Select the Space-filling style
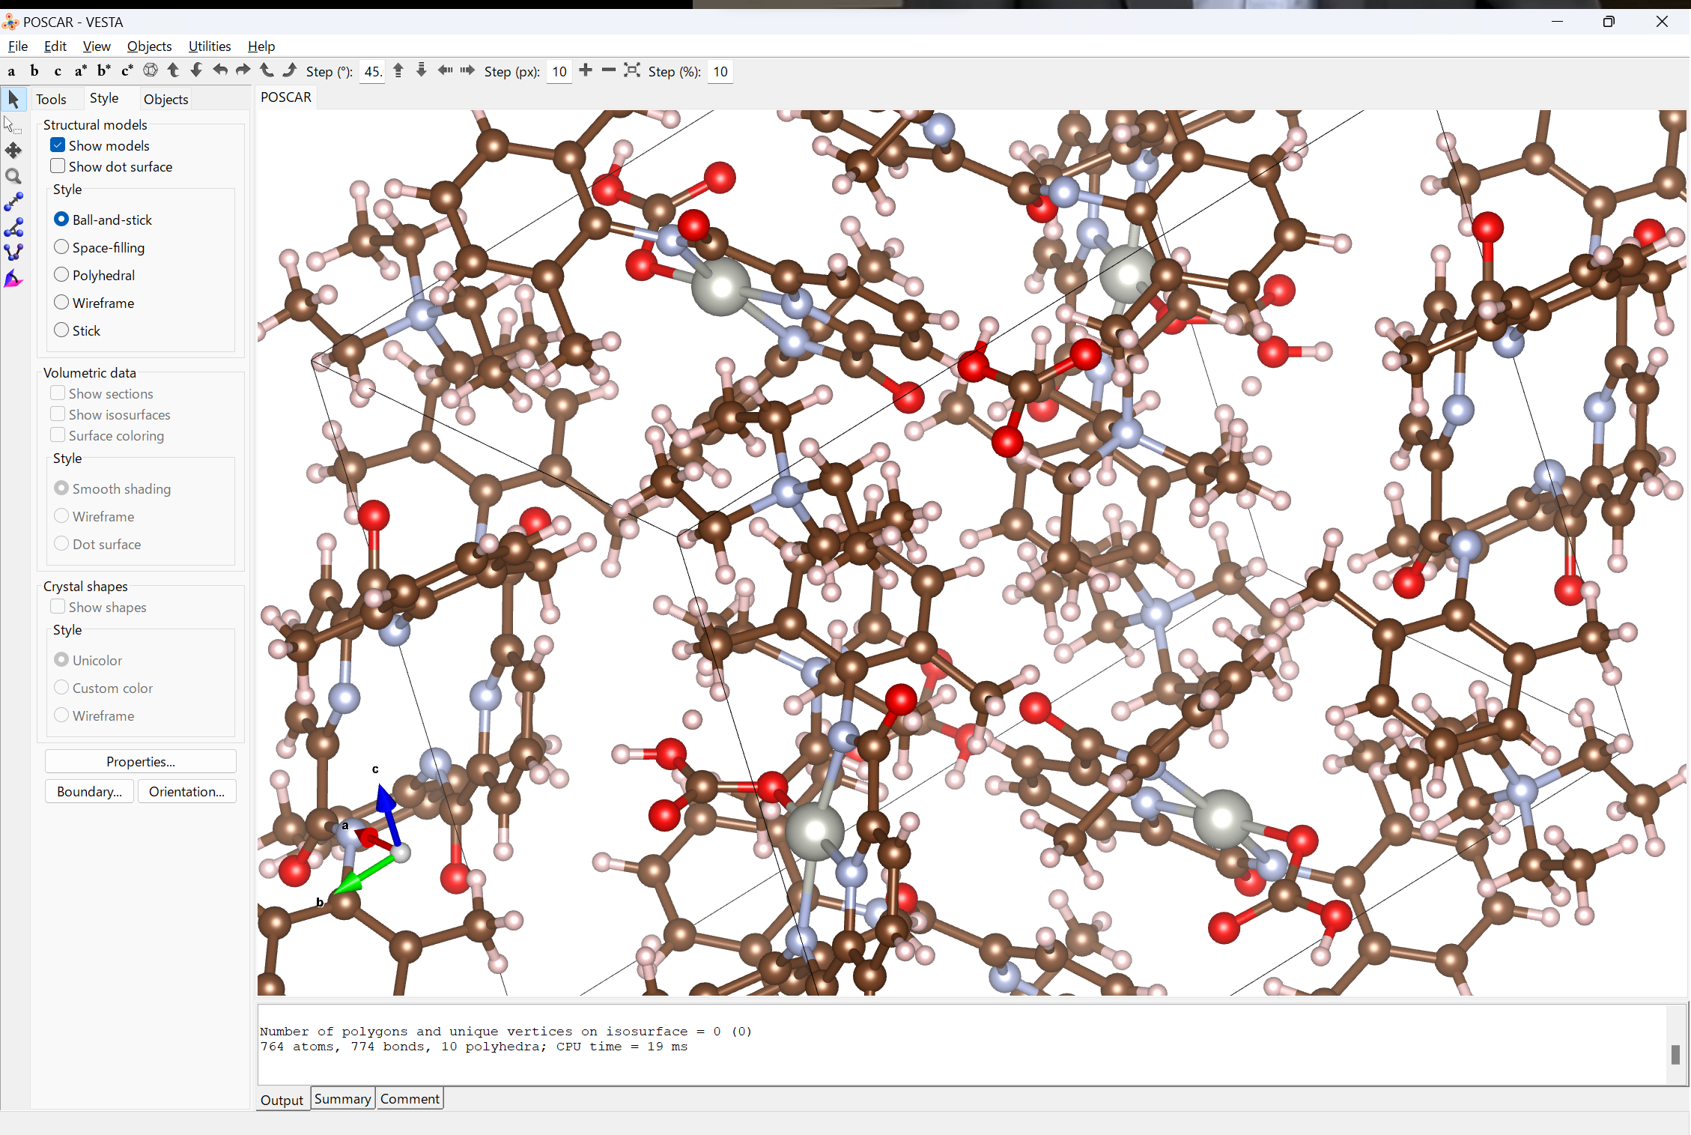Viewport: 1691px width, 1135px height. (x=61, y=247)
